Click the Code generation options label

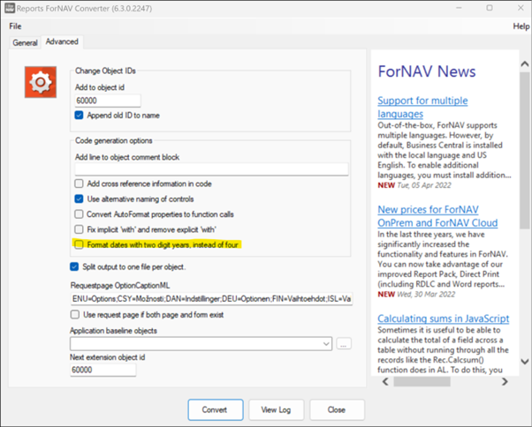[114, 140]
